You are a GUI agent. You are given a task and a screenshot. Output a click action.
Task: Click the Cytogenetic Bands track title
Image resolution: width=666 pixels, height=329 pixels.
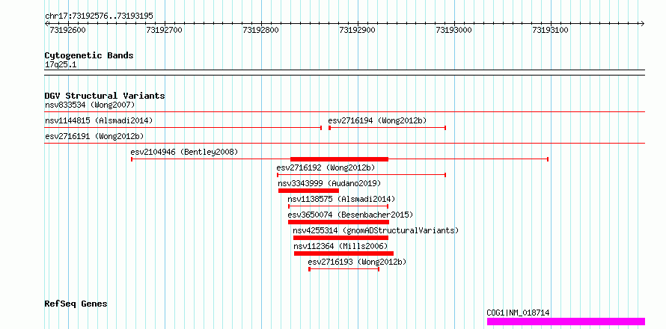pyautogui.click(x=89, y=55)
